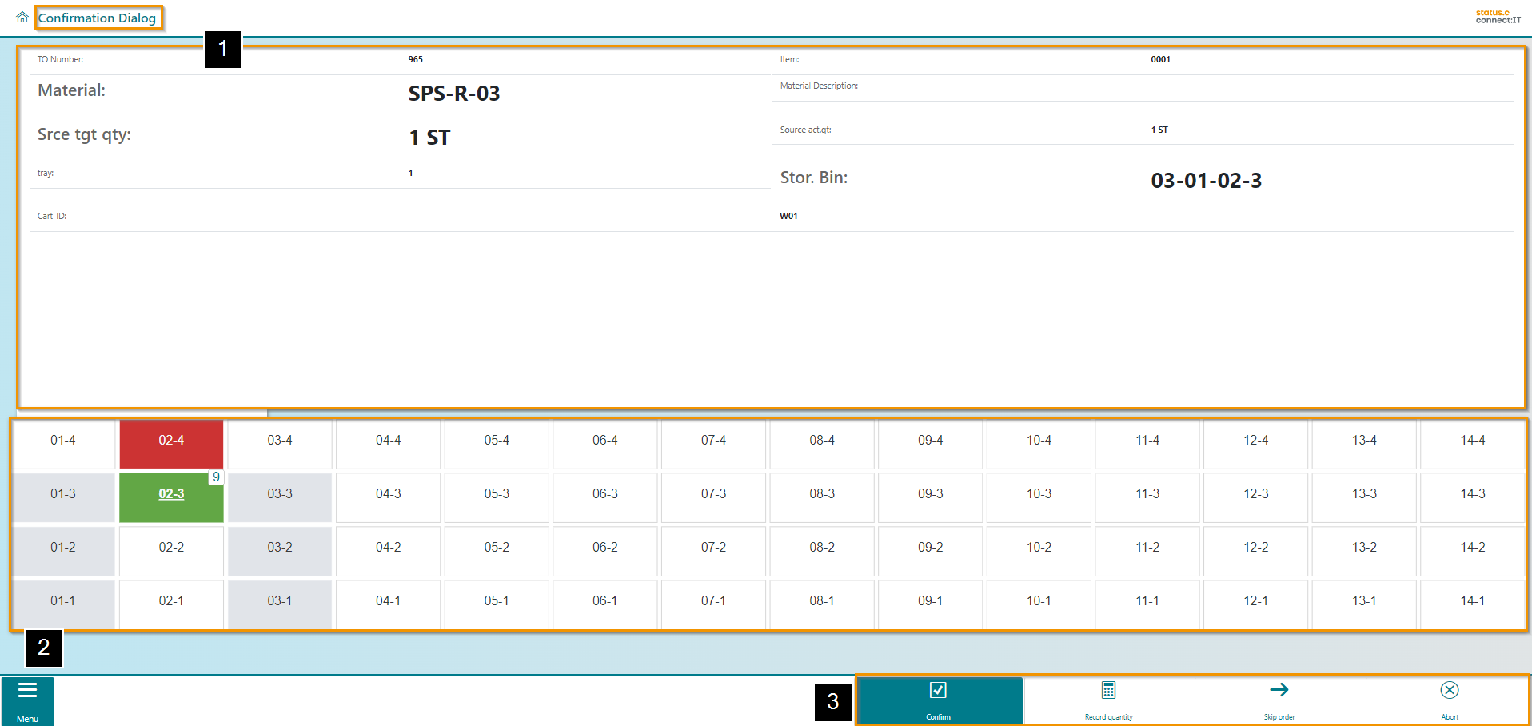Viewport: 1532px width, 726px height.
Task: Select tray cell 12-3
Action: 1255,494
